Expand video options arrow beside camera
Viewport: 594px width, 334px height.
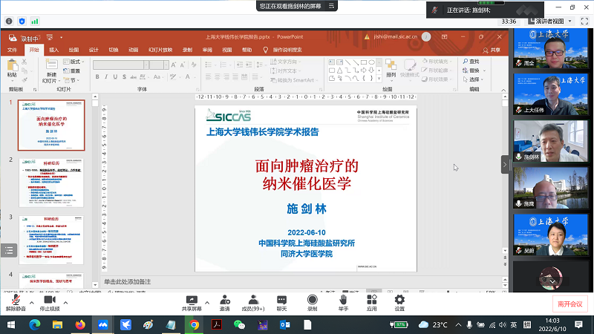pyautogui.click(x=65, y=303)
